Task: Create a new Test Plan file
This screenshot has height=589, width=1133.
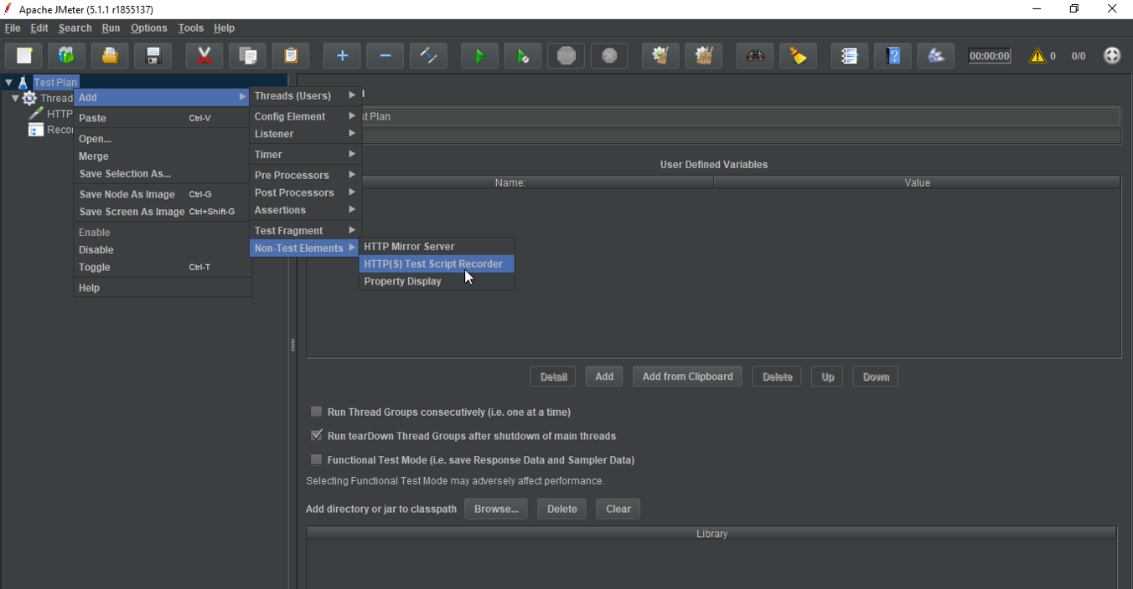Action: point(23,55)
